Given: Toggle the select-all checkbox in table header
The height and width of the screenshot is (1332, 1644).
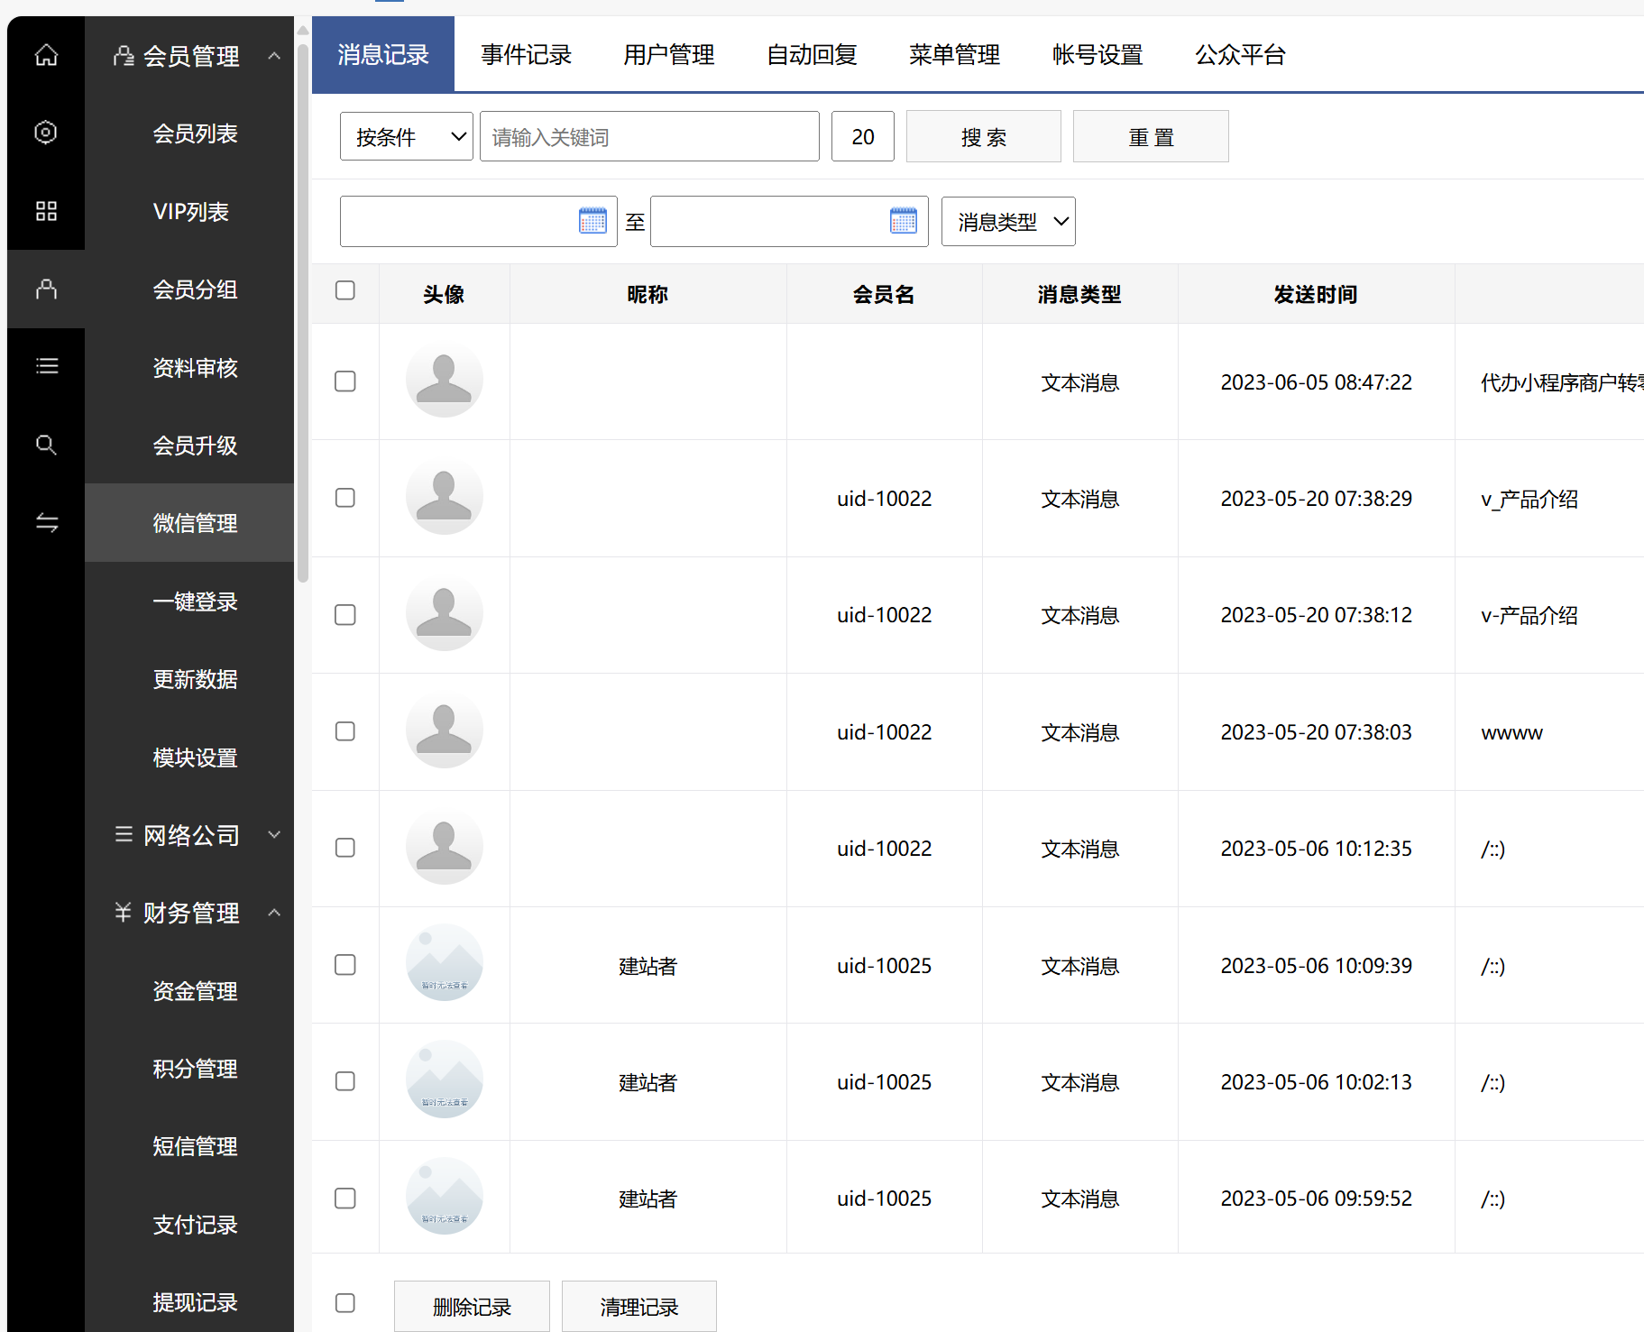Looking at the screenshot, I should (344, 290).
